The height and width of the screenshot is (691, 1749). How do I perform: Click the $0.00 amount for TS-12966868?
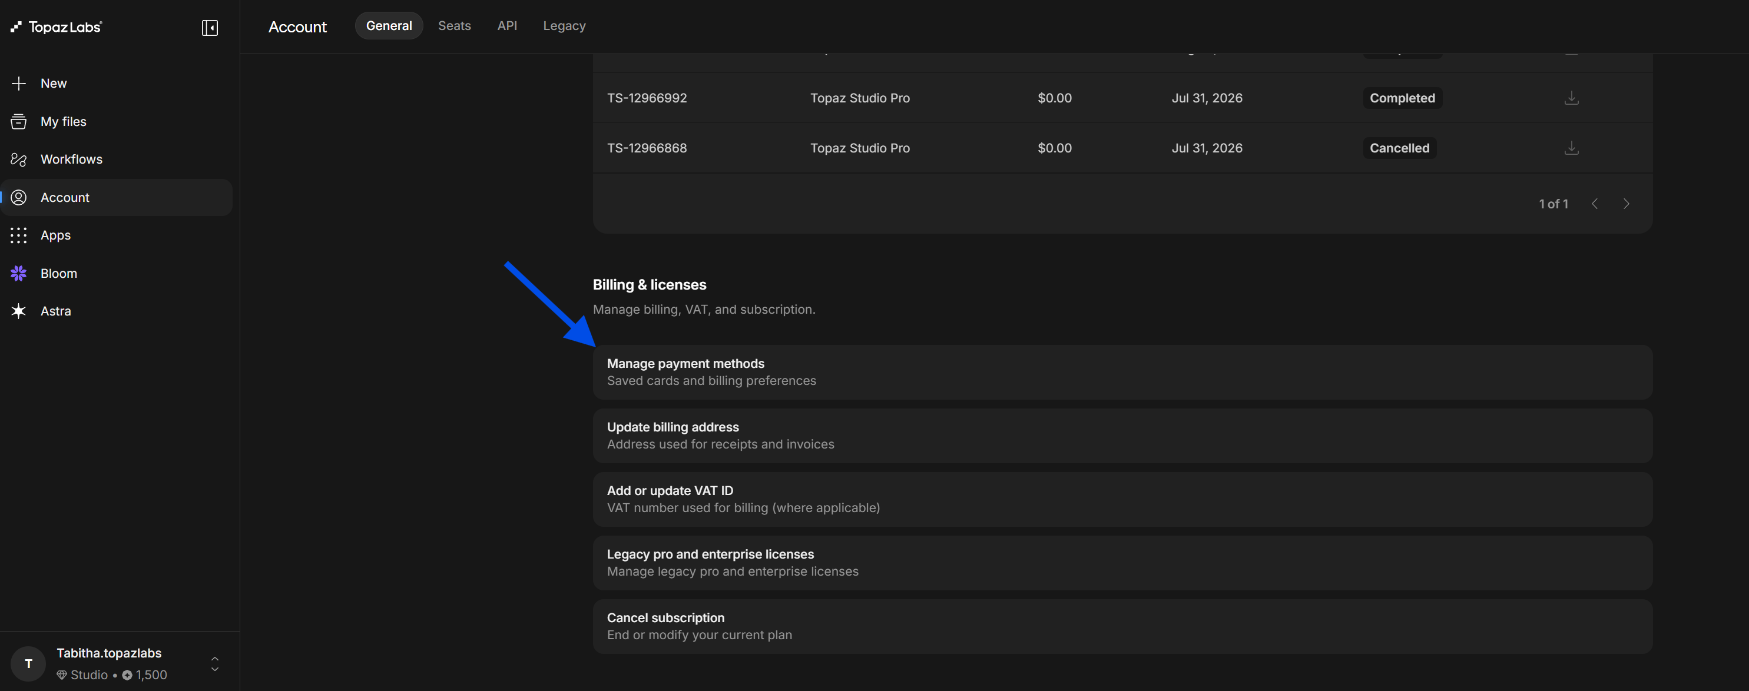(x=1055, y=148)
